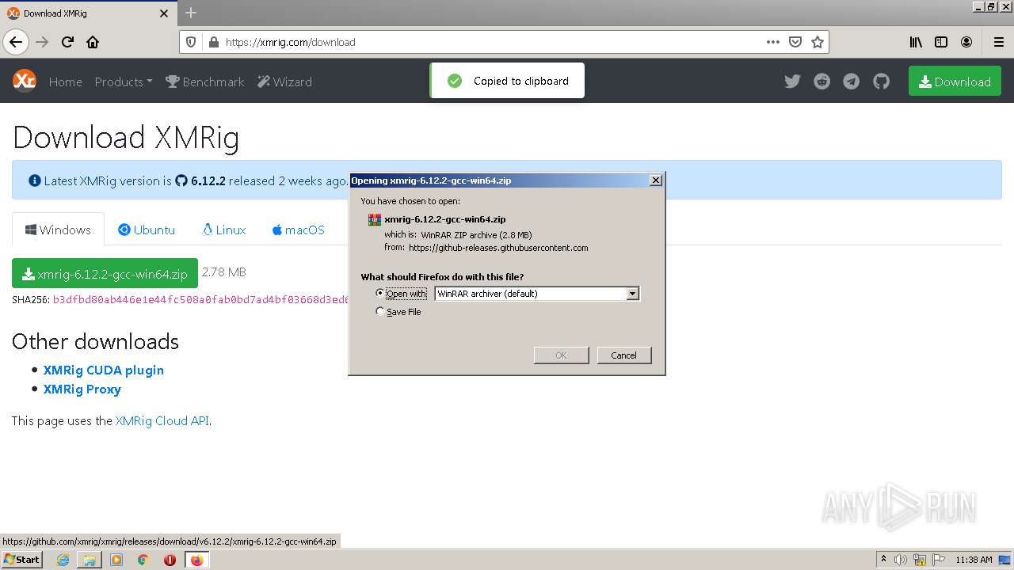Open XMRig Reddit page icon
1014x570 pixels.
tap(821, 82)
